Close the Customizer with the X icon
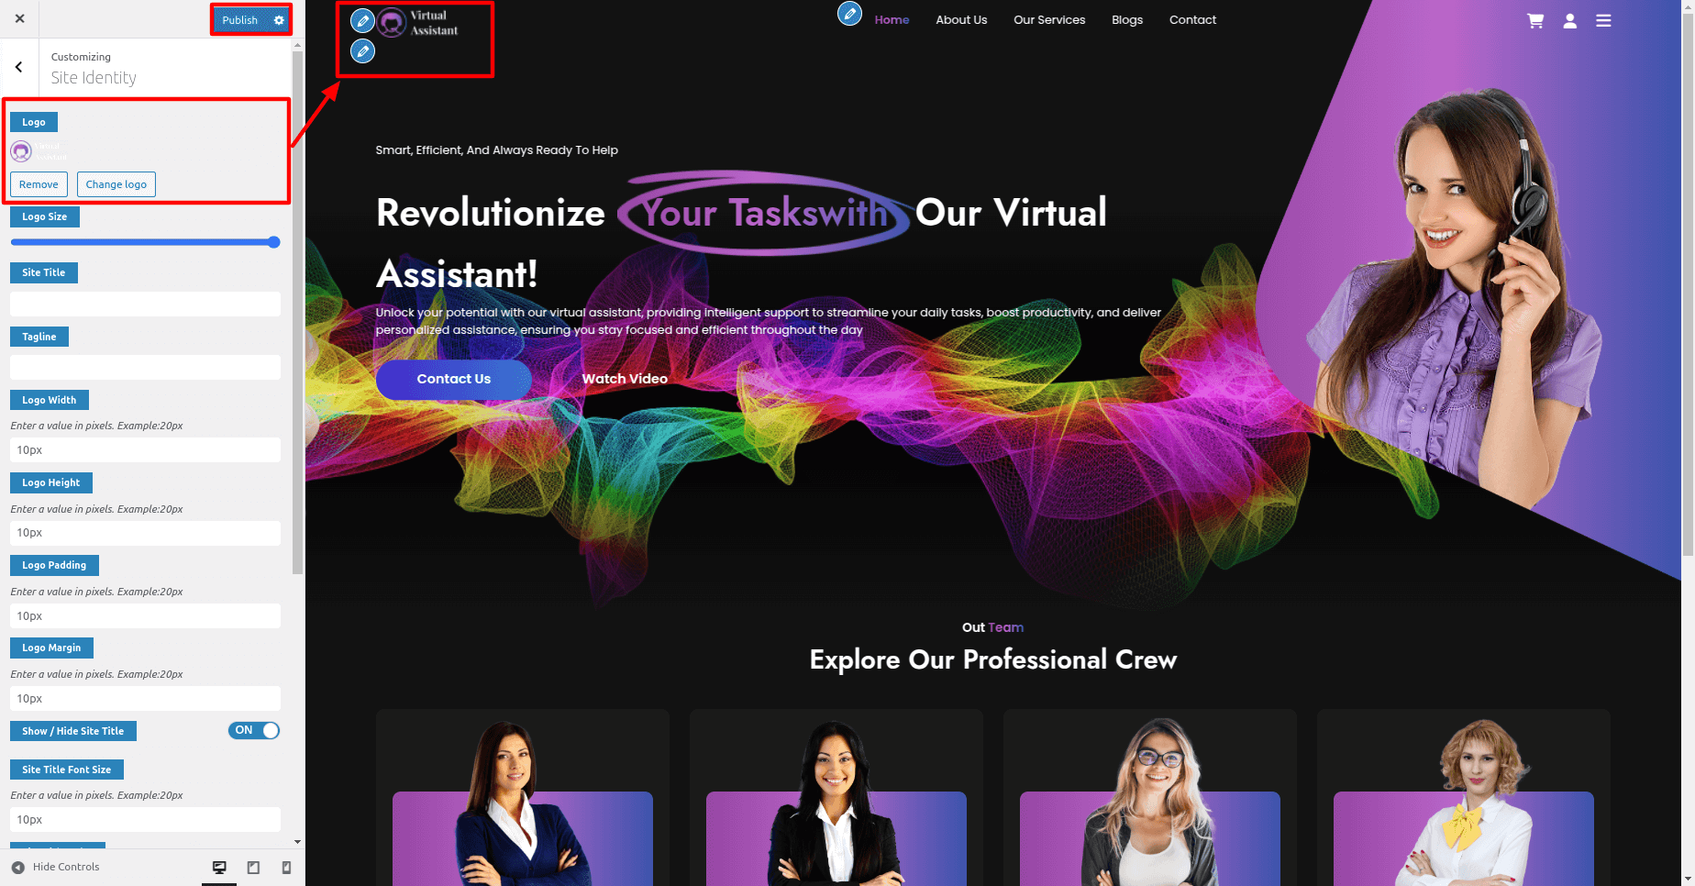This screenshot has height=886, width=1695. [x=20, y=18]
